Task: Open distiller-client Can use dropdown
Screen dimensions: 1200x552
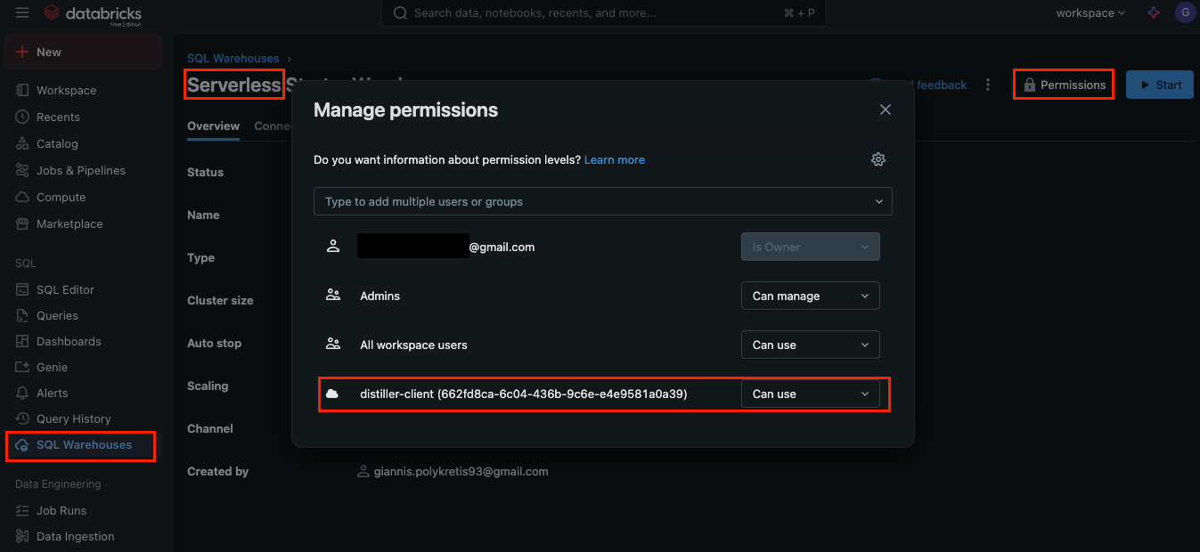Action: click(810, 394)
